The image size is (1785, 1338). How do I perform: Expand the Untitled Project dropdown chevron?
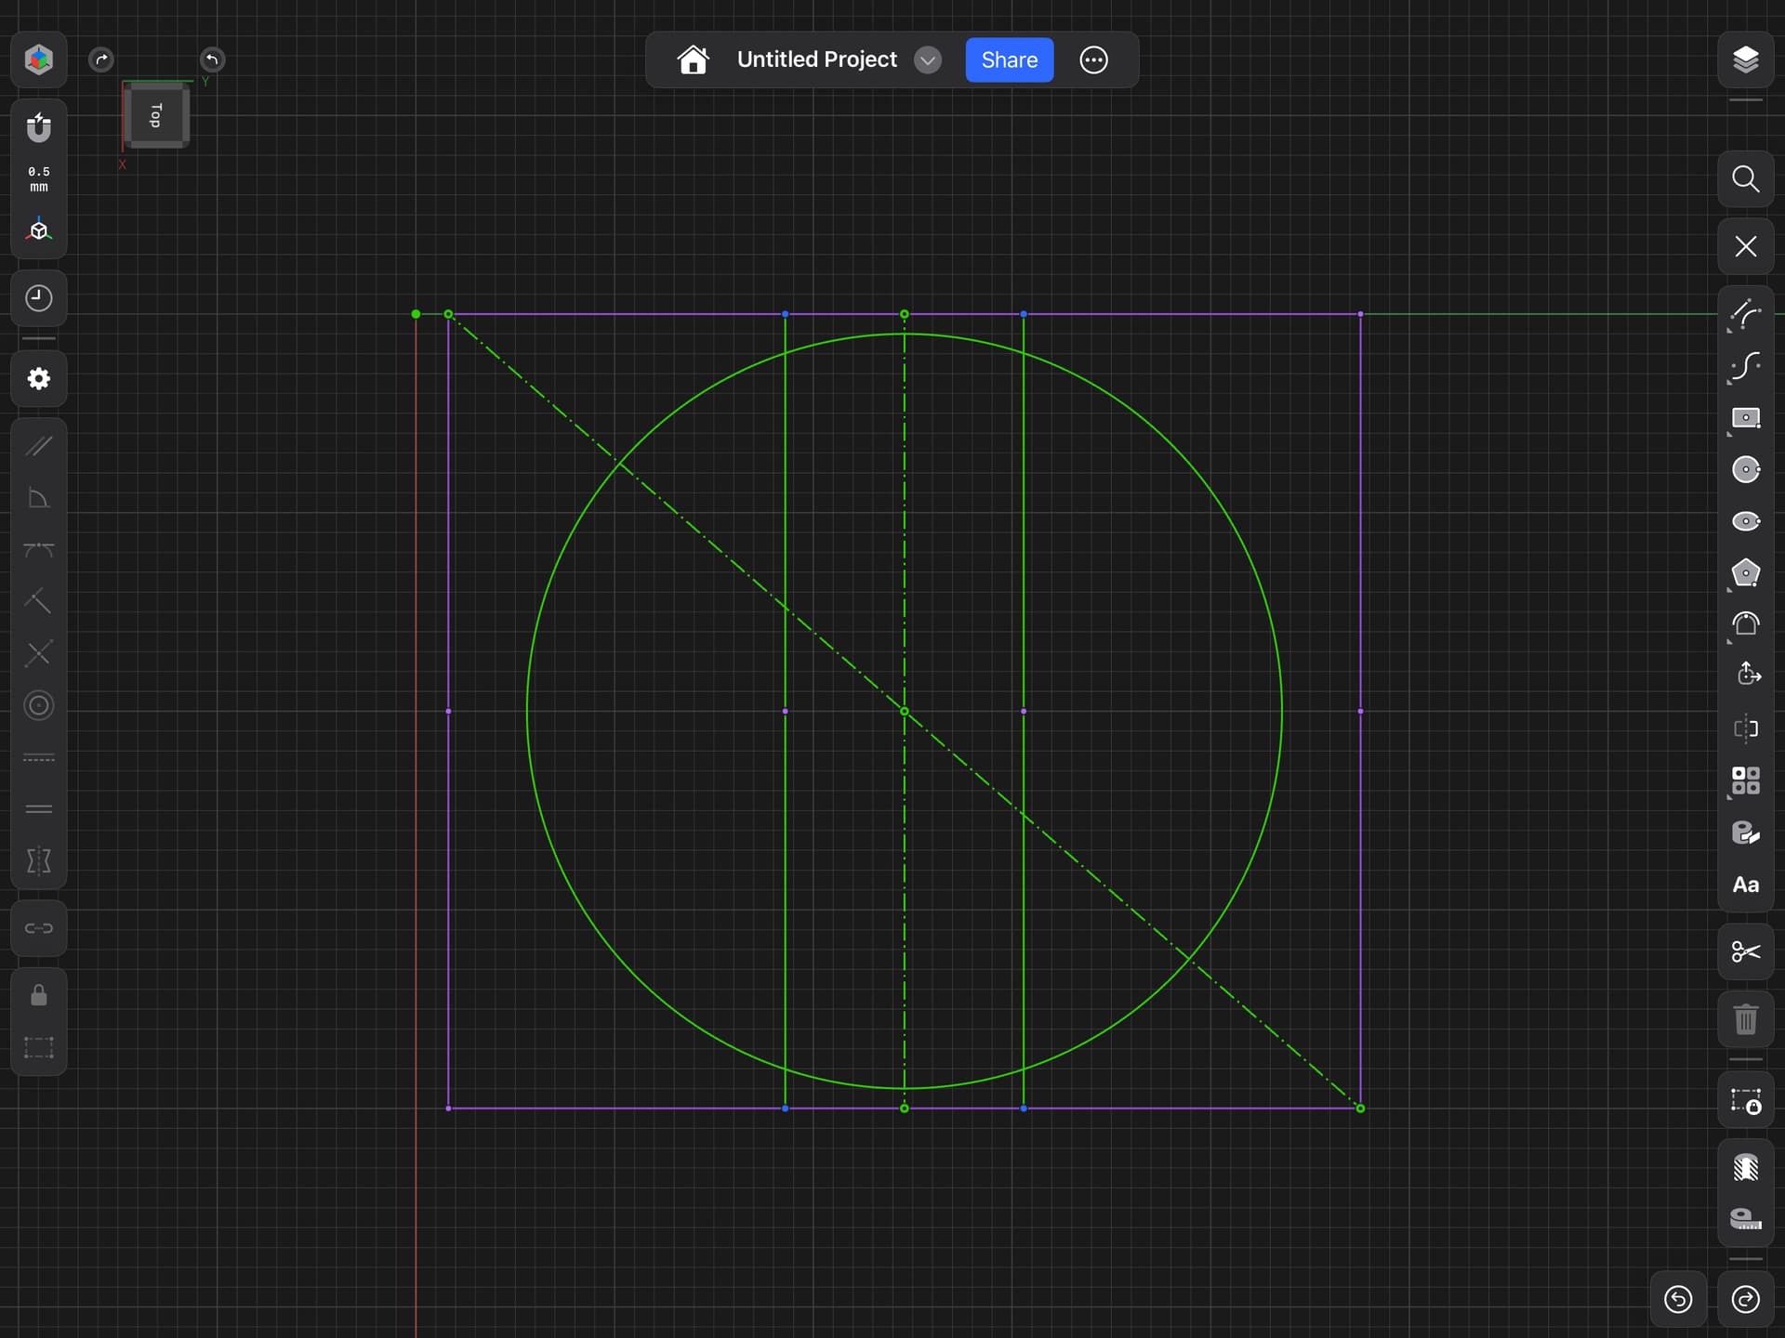click(x=927, y=60)
